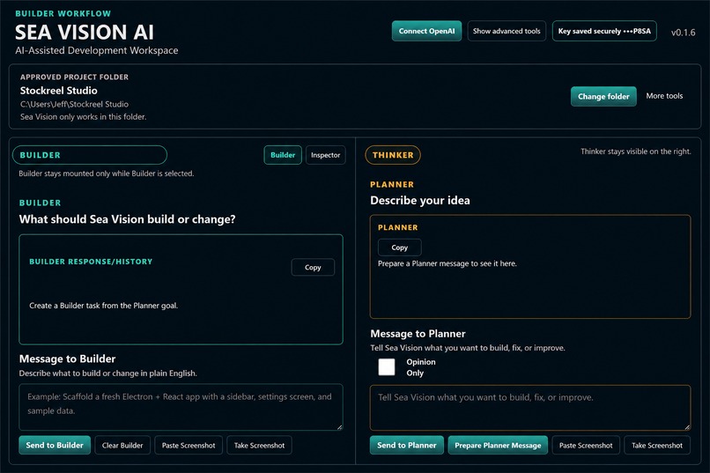Viewport: 710px width, 473px height.
Task: Select the BUILDER pill header
Action: [x=90, y=155]
